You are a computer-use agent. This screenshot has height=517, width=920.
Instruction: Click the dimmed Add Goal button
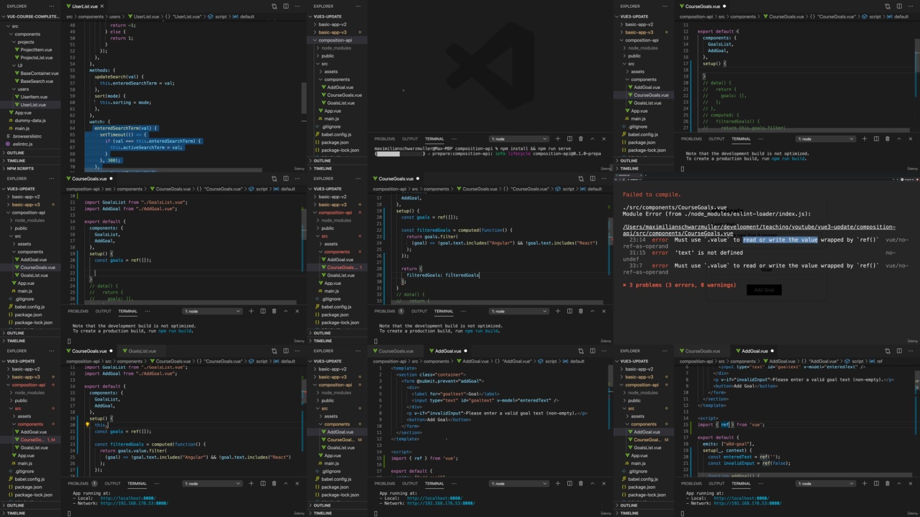(x=764, y=290)
